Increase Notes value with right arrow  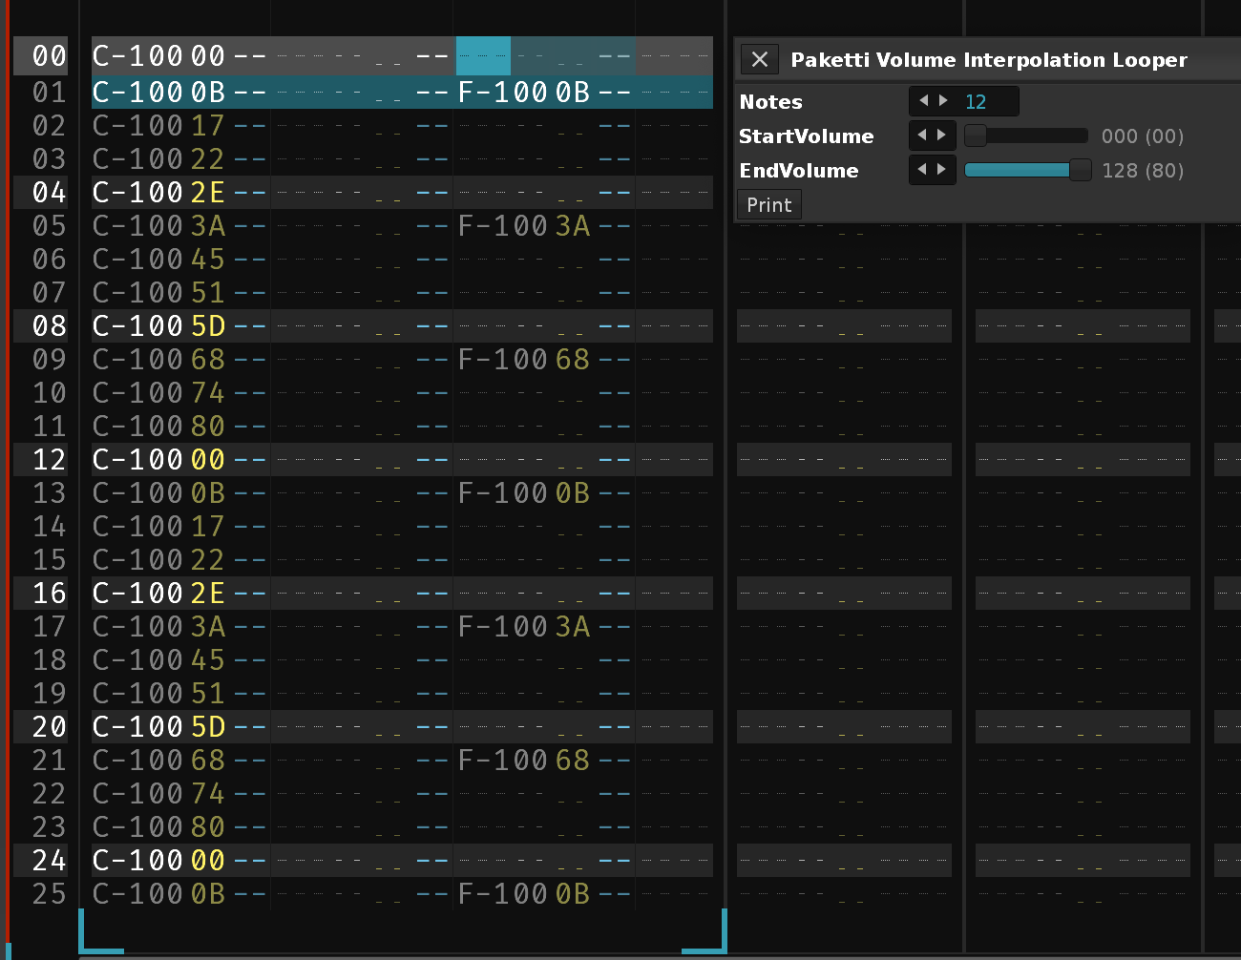point(944,101)
